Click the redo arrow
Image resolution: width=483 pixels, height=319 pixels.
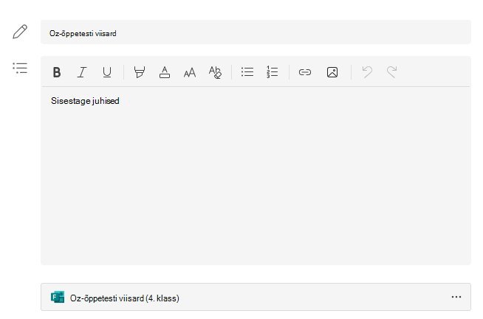coord(392,72)
